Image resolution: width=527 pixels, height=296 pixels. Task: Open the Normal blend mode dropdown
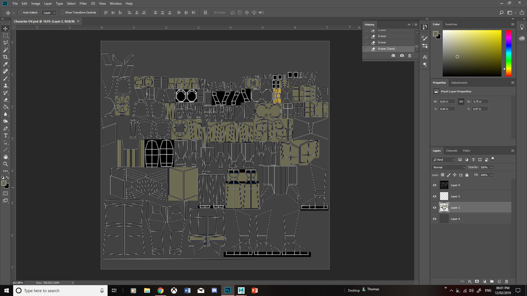click(x=449, y=167)
